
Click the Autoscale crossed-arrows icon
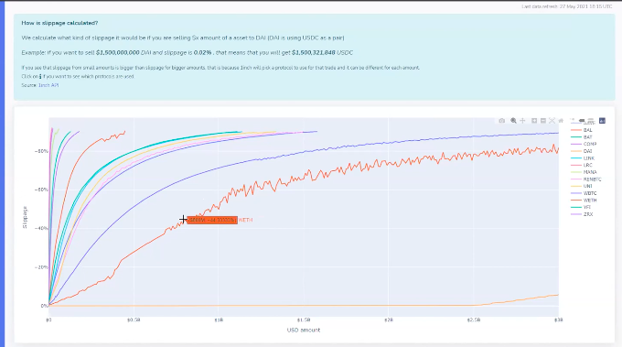coord(552,120)
